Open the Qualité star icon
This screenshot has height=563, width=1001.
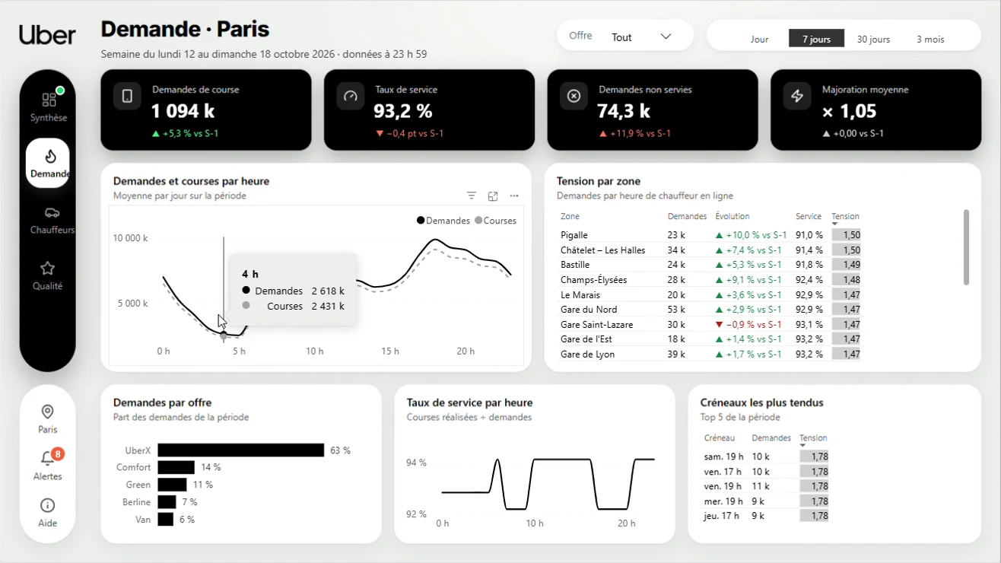[x=47, y=269]
